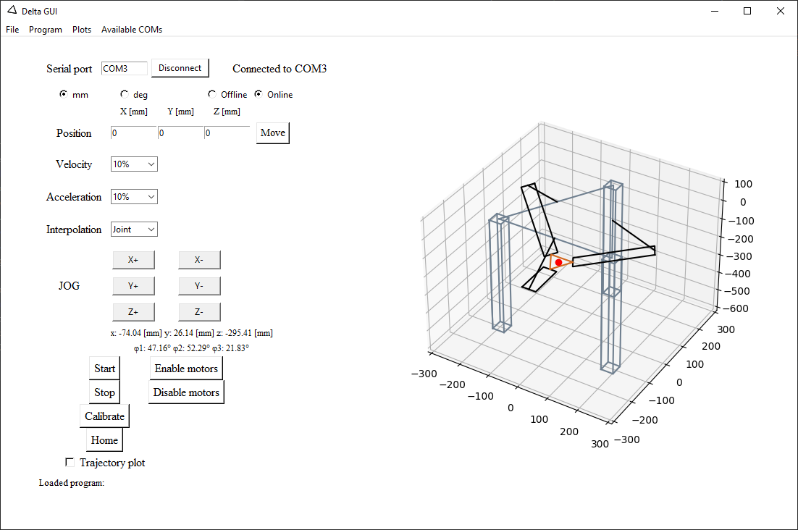Screen dimensions: 798x530
Task: Click the Stop button
Action: [104, 392]
